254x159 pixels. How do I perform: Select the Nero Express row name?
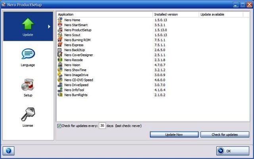coord(74,45)
